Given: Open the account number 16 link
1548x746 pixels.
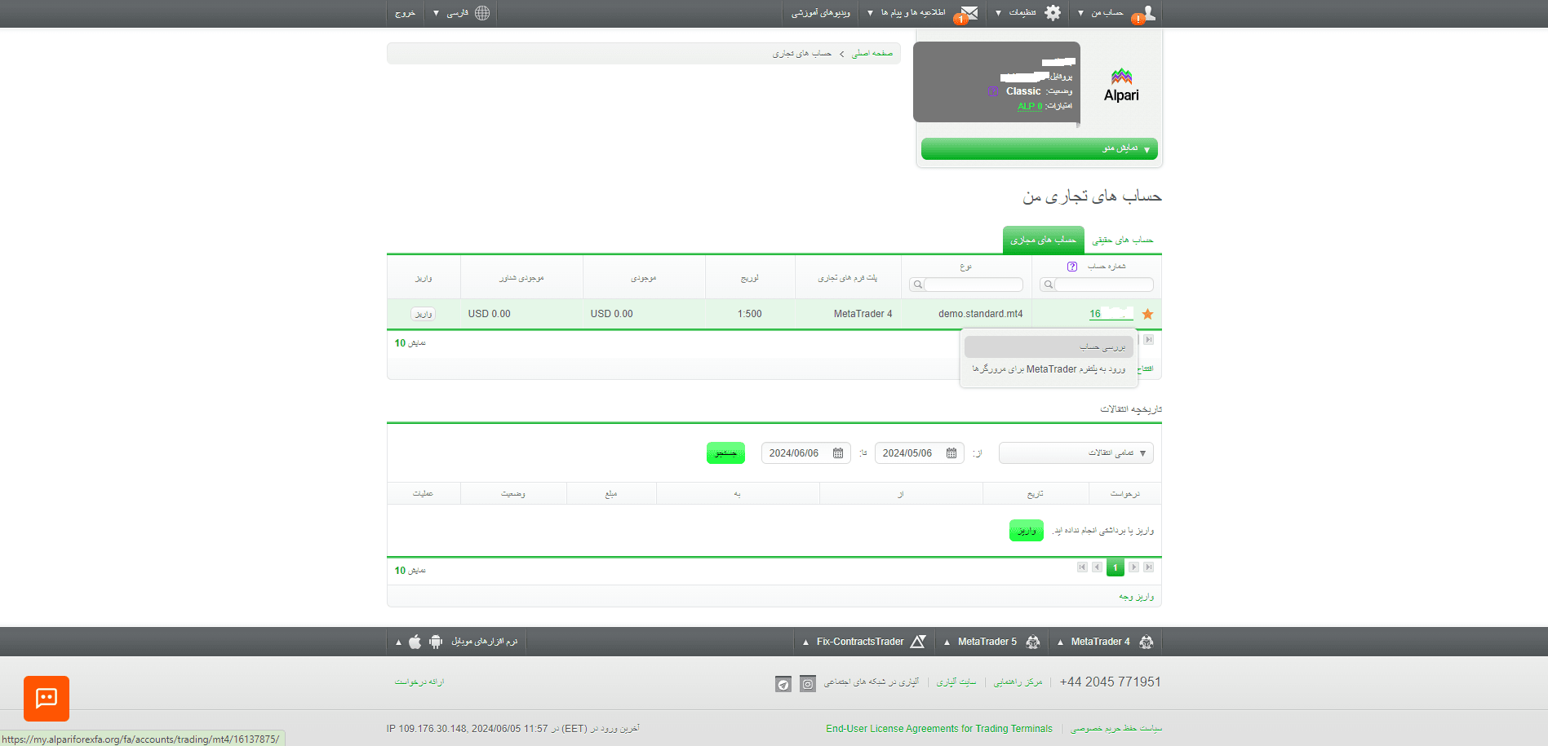Looking at the screenshot, I should (x=1111, y=314).
